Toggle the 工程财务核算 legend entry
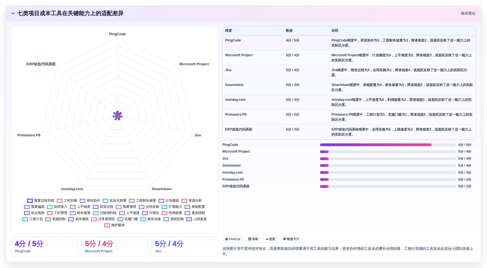 tap(142, 201)
